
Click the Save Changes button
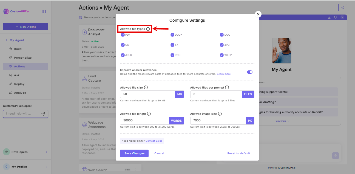pos(134,153)
